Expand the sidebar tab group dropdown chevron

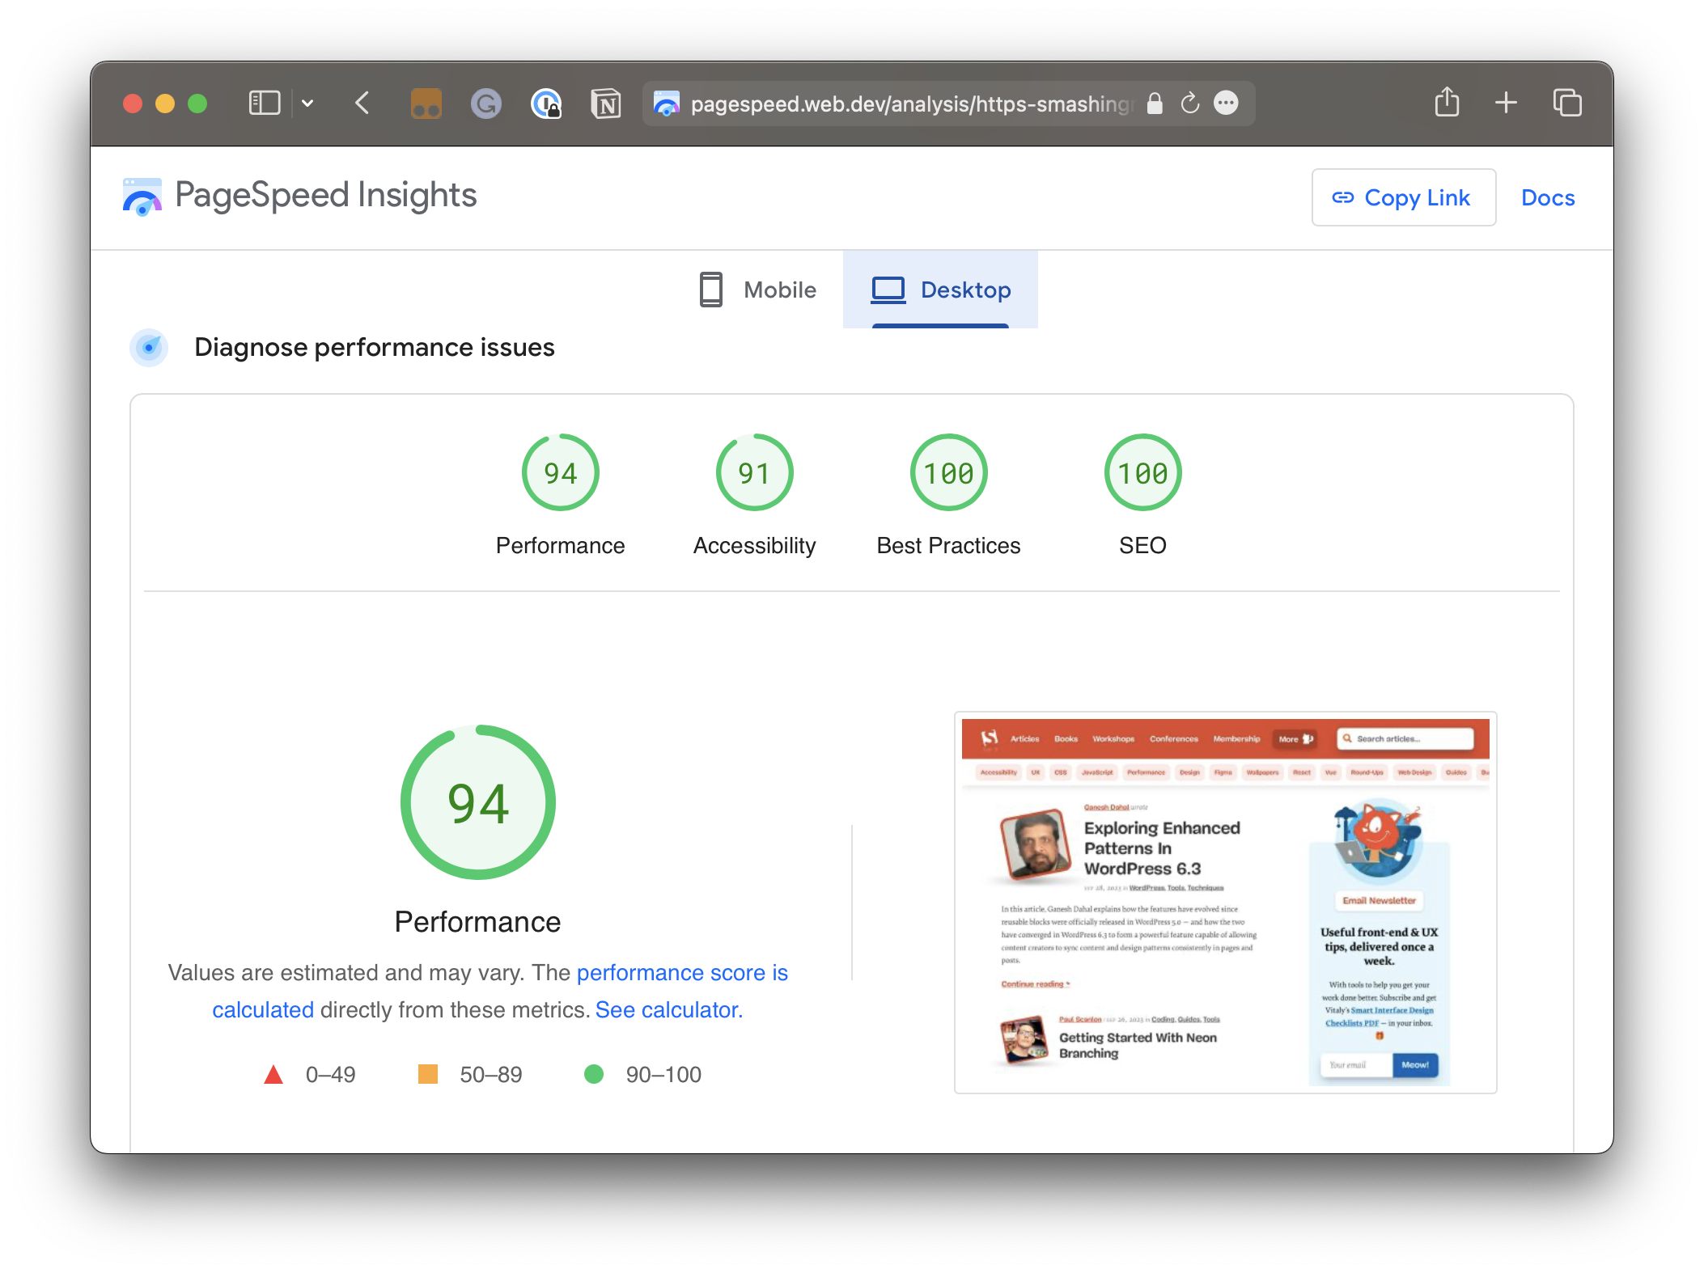tap(307, 104)
